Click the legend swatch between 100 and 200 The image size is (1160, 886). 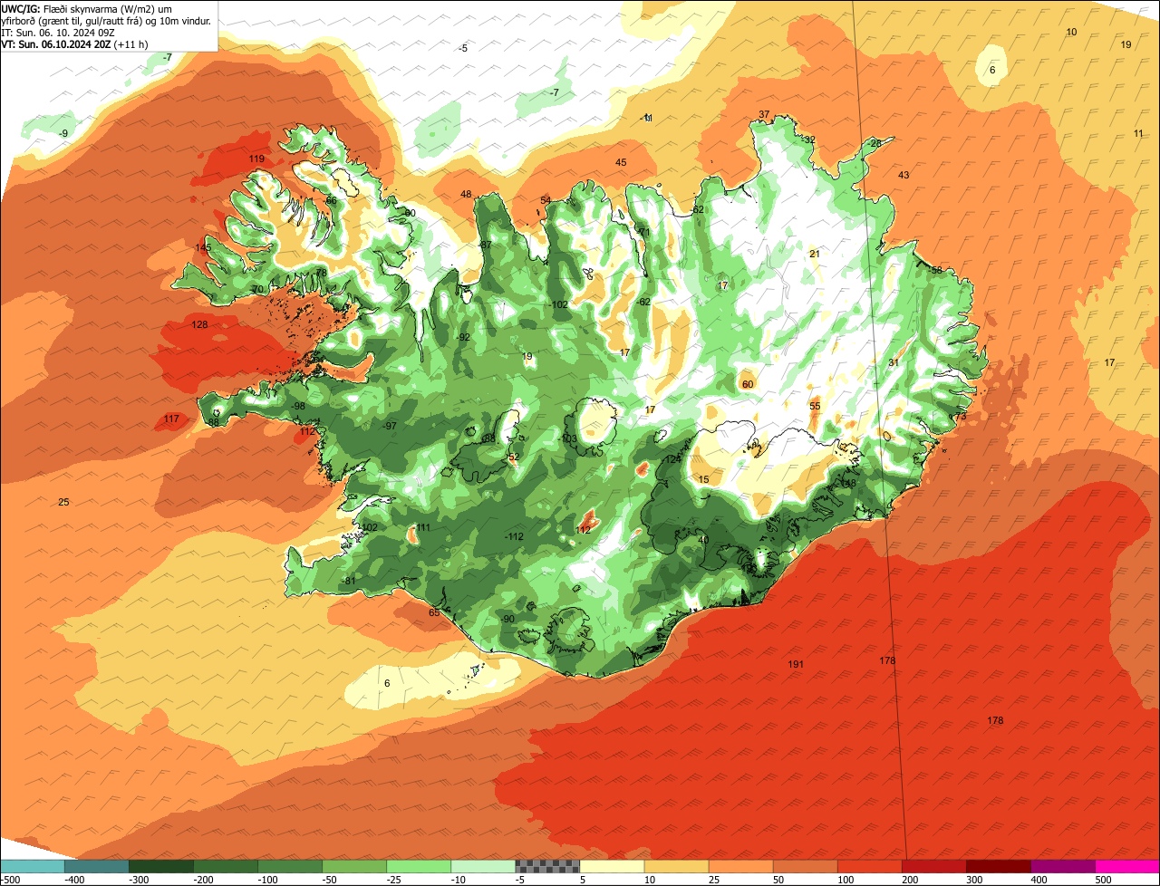click(x=869, y=866)
